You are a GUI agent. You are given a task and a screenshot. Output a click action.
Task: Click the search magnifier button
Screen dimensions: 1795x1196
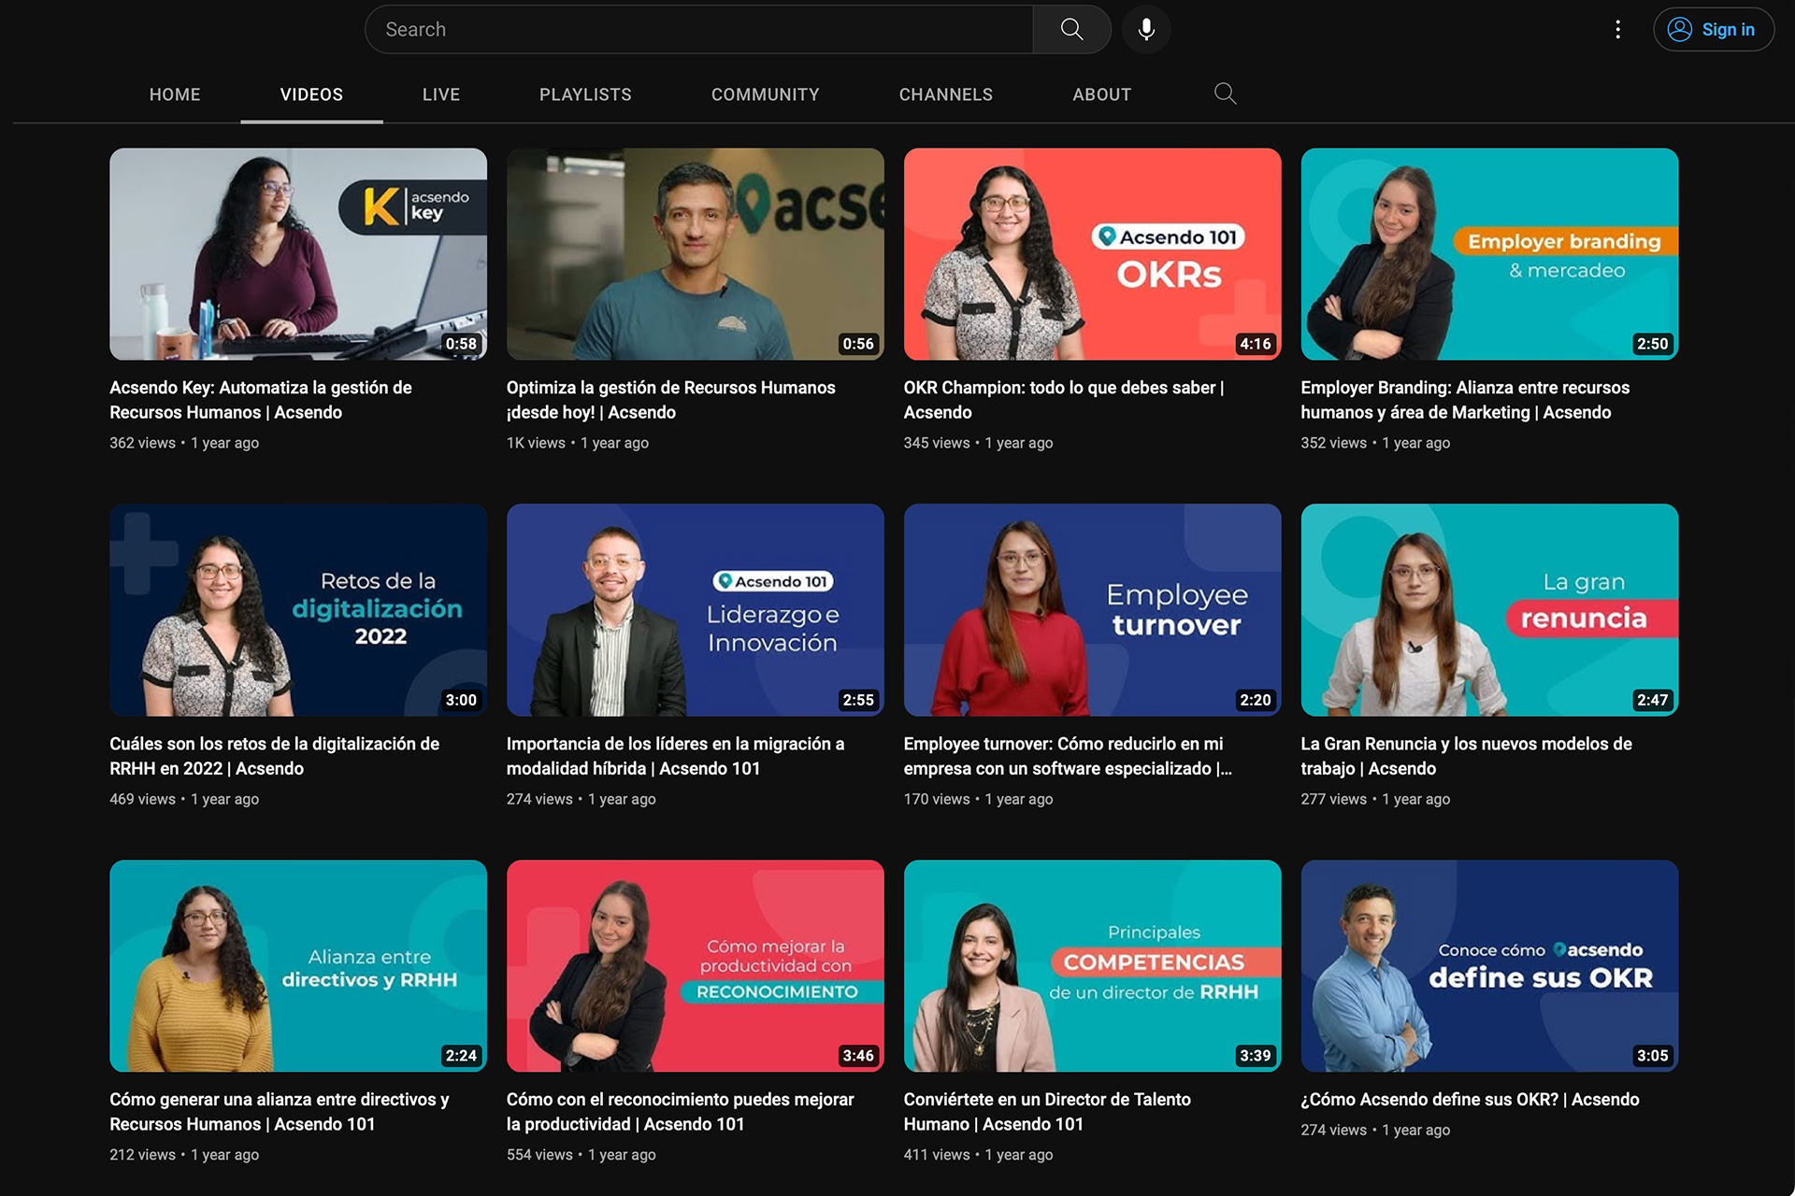click(x=1071, y=29)
